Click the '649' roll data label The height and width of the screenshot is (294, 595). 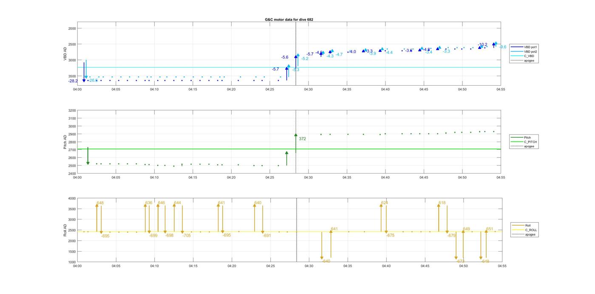pyautogui.click(x=466, y=229)
